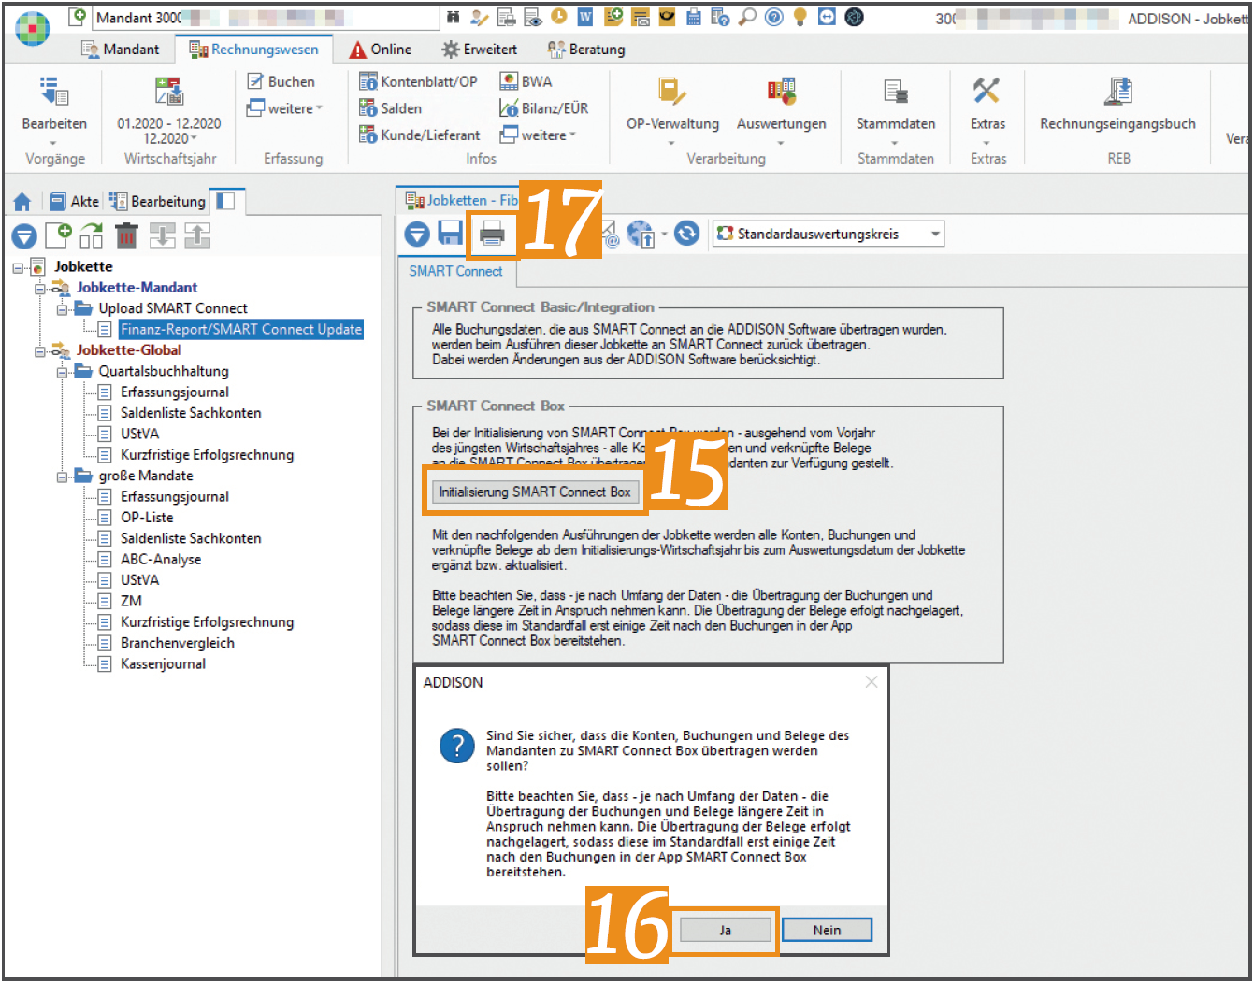Viewport: 1254px width, 983px height.
Task: Click the new document plus icon in tree toolbar
Action: click(x=58, y=235)
